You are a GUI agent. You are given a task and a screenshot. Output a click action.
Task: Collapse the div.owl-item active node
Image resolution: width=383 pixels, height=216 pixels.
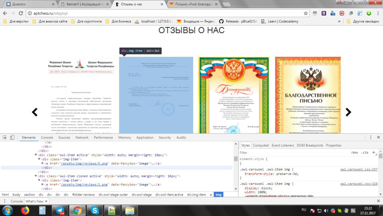pos(36,155)
